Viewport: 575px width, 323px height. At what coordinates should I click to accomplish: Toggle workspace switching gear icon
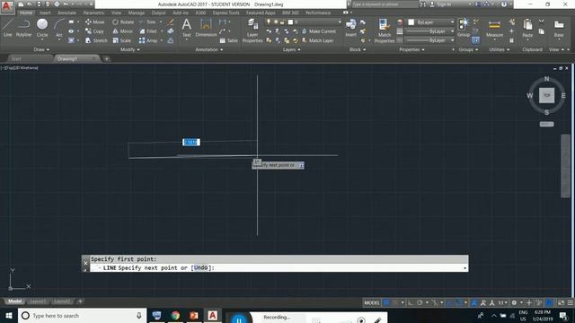[514, 302]
